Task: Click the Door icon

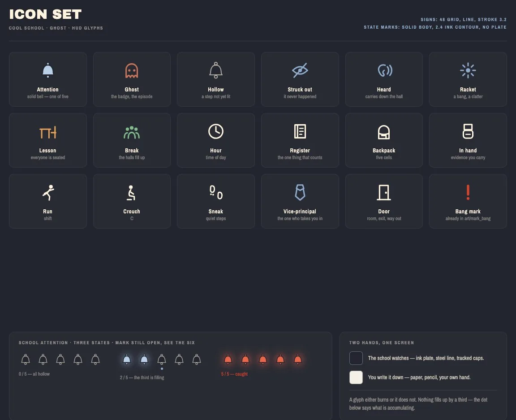Action: coord(384,192)
